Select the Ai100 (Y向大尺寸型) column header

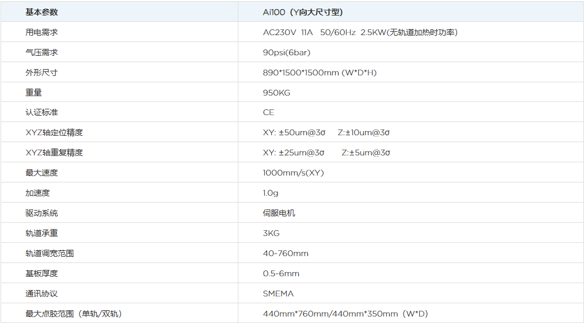click(x=302, y=12)
